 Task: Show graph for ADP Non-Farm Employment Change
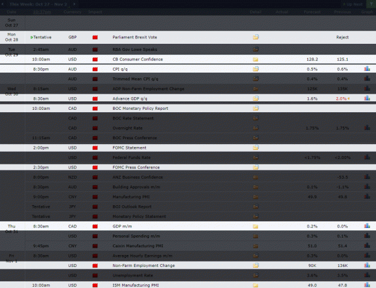point(367,89)
